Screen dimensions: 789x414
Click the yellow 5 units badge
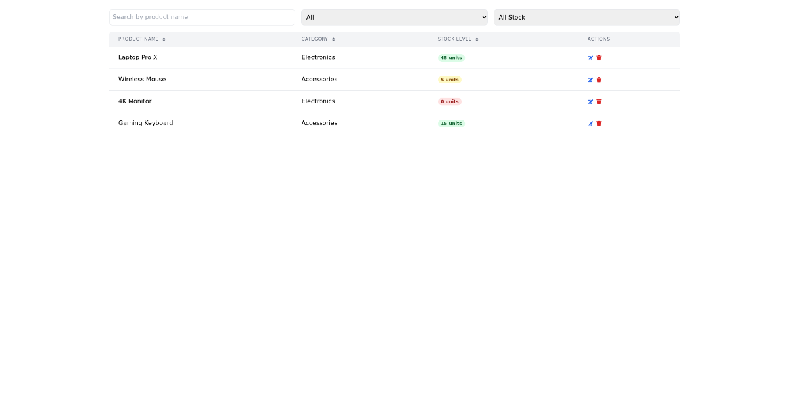449,80
